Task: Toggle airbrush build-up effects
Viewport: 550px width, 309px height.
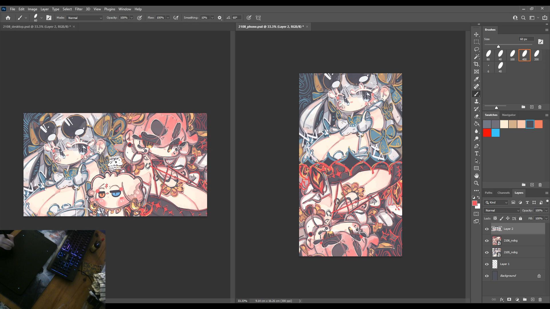Action: (x=176, y=18)
